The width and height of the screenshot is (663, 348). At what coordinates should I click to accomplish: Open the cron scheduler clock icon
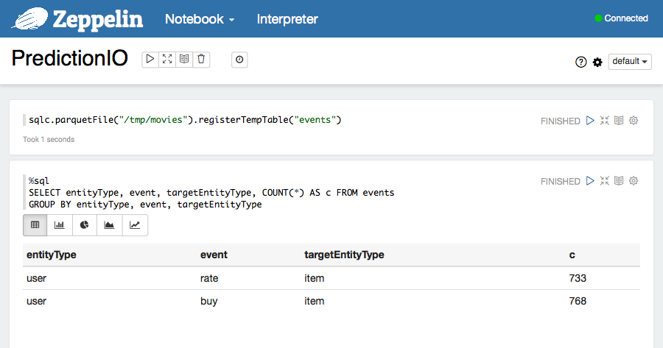coord(239,60)
